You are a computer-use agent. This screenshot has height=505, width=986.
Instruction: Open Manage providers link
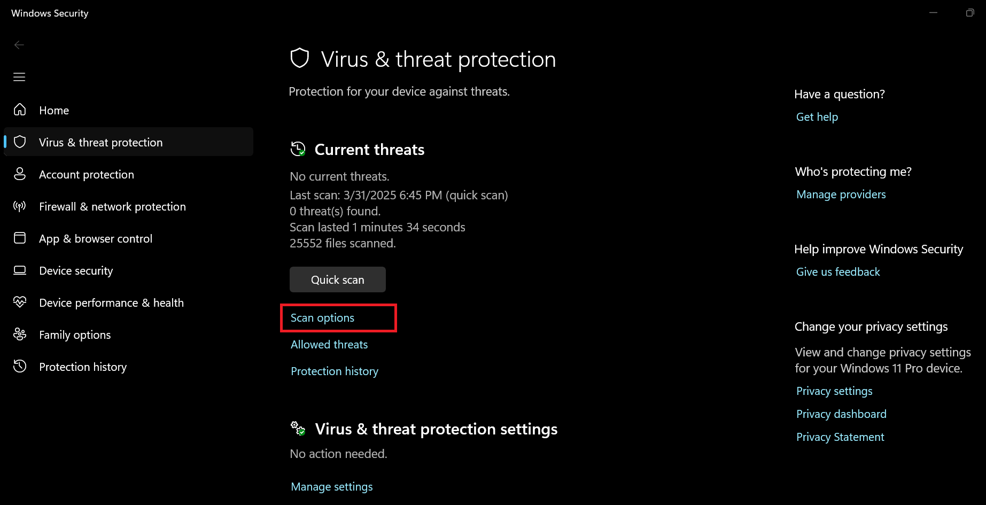point(841,195)
